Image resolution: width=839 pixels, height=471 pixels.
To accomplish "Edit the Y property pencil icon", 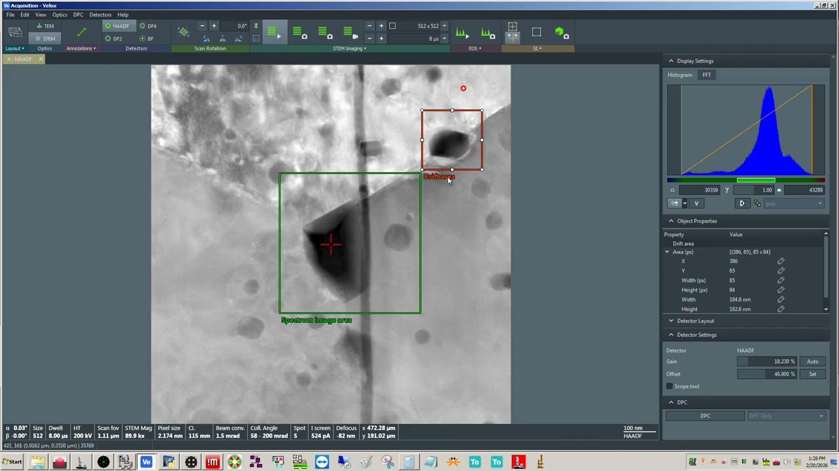I will click(x=781, y=271).
